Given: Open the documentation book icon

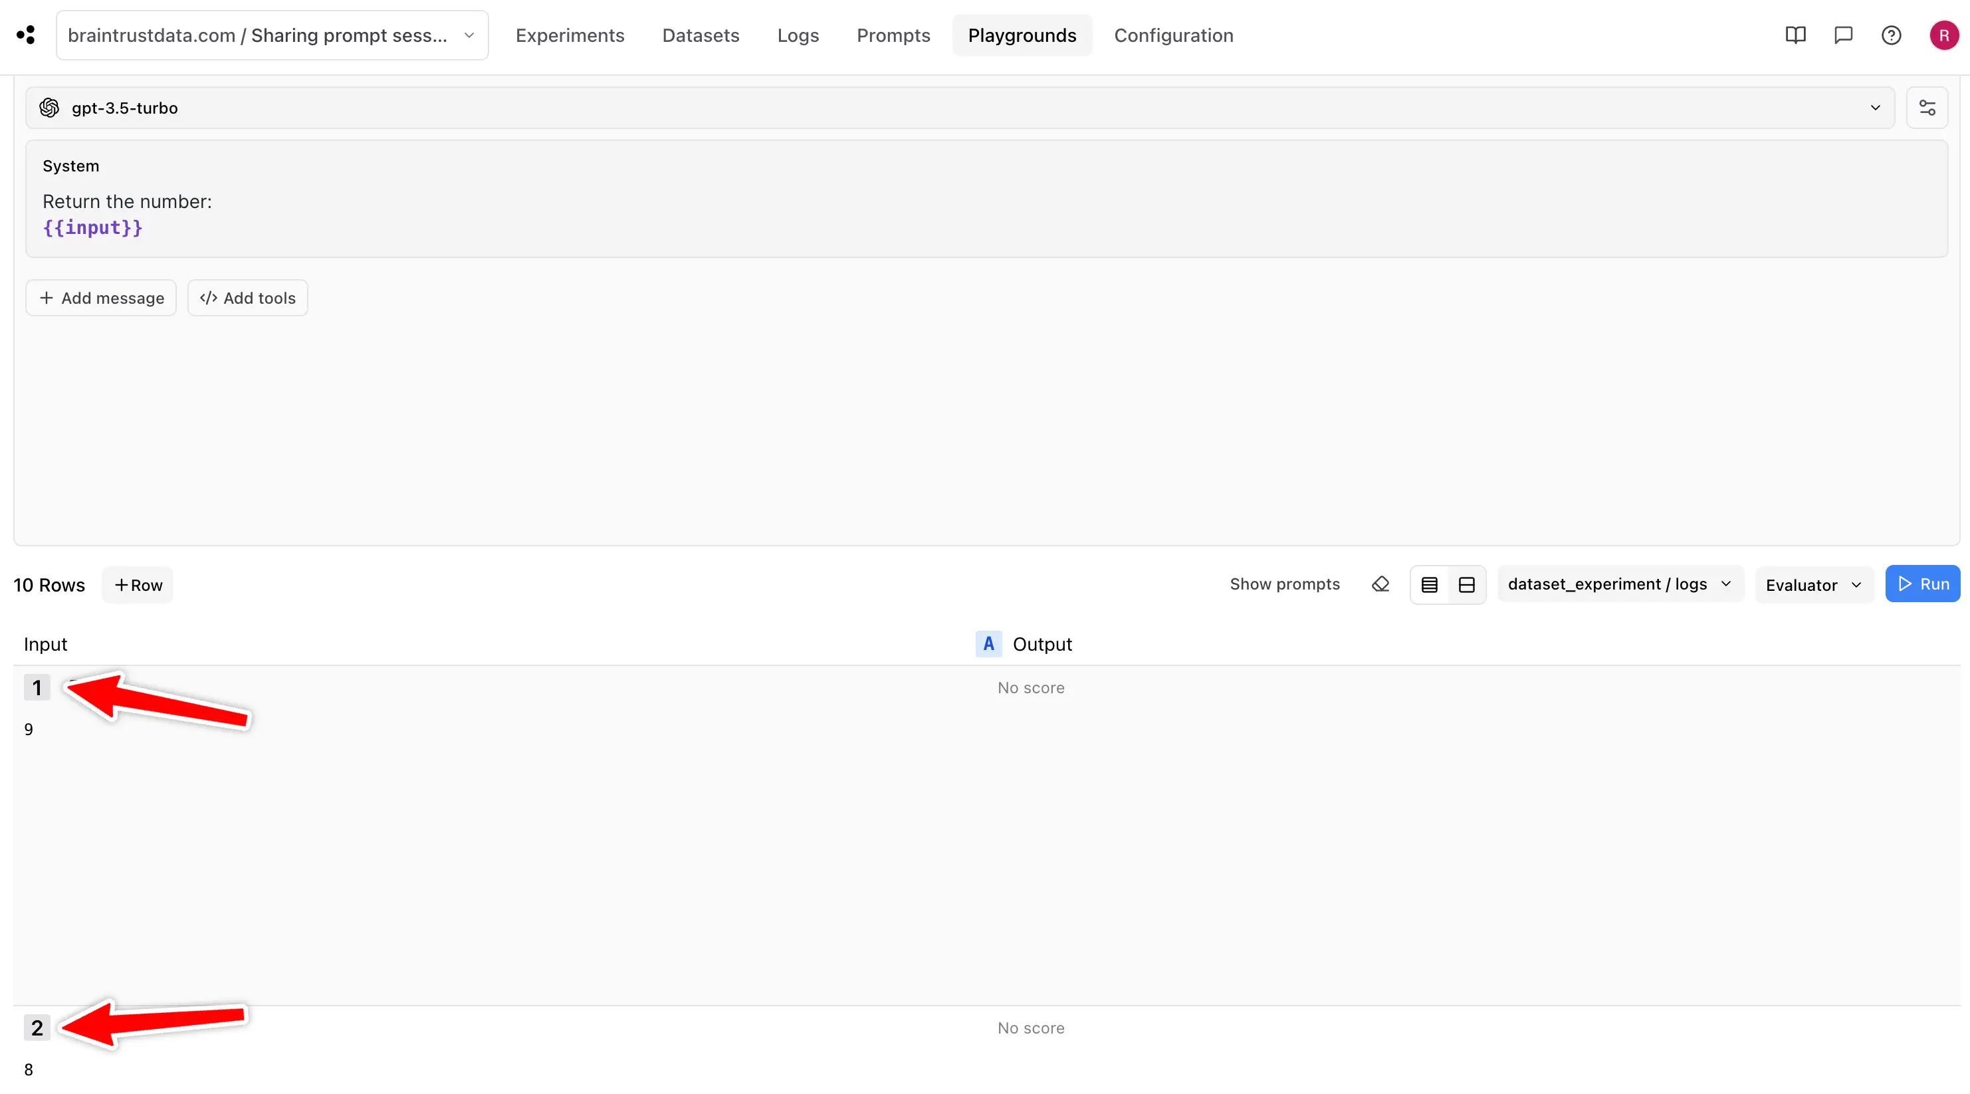Looking at the screenshot, I should point(1795,35).
